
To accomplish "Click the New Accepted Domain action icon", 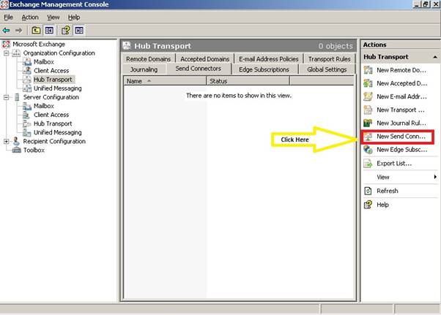I will coord(368,83).
